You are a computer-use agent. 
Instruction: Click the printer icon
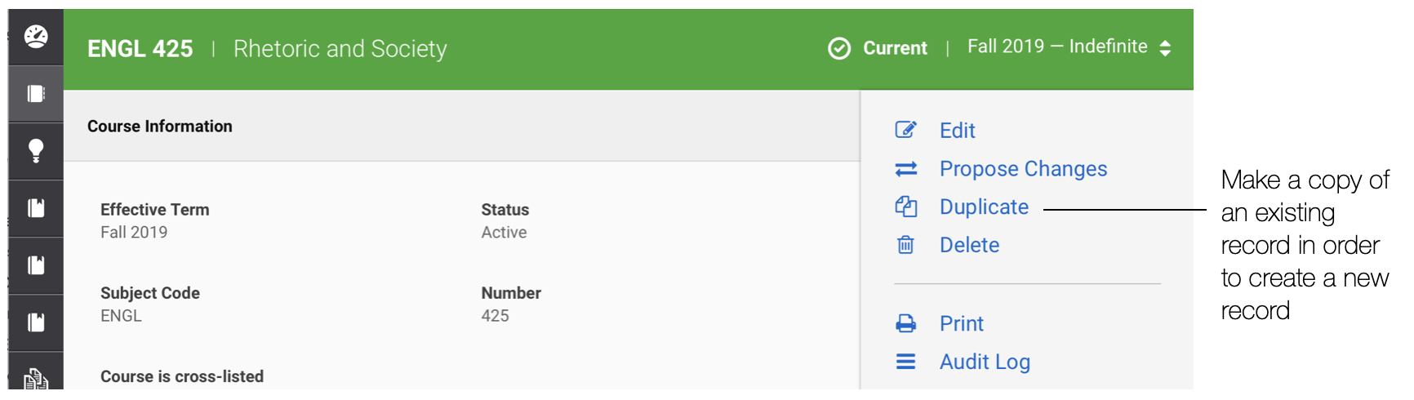coord(906,323)
